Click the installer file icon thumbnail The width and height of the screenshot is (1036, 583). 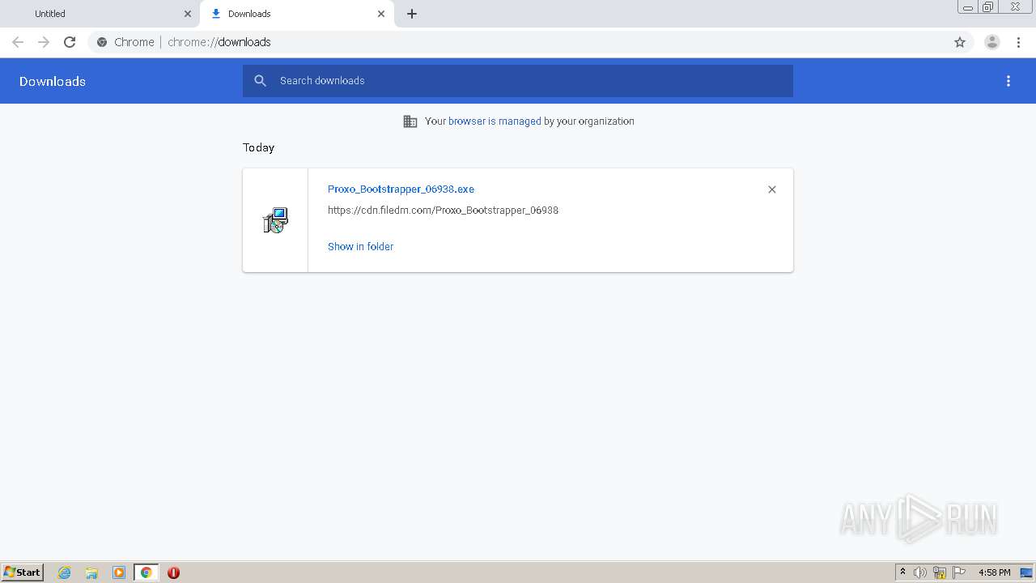[x=275, y=220]
